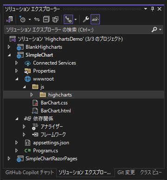
Task: Select the 依存関係 label
Action: click(x=43, y=119)
